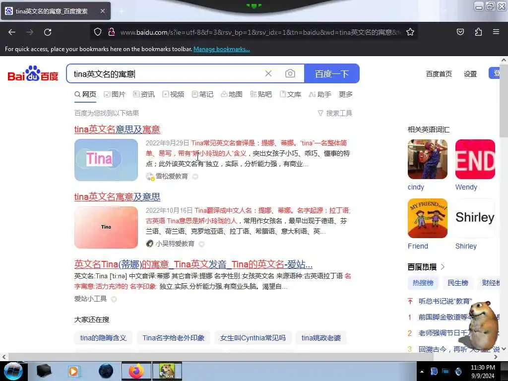Open the 英文名Tina(蒂娜)的寓意 result

click(x=193, y=264)
